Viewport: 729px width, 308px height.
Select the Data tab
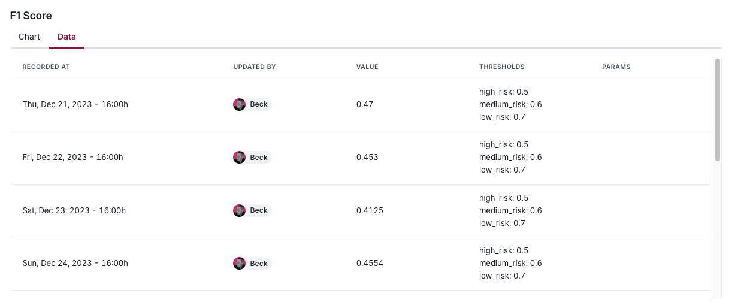click(66, 37)
